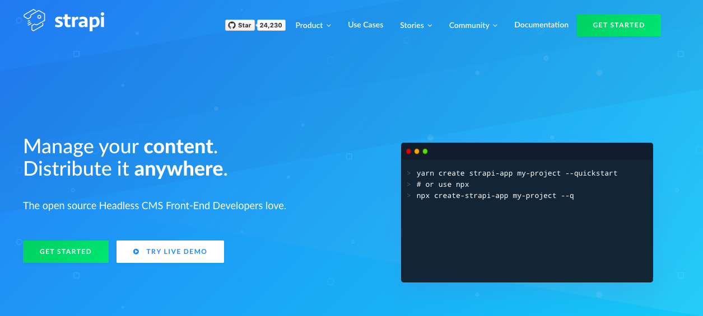Click the yellow dot in terminal window
703x316 pixels.
[417, 152]
